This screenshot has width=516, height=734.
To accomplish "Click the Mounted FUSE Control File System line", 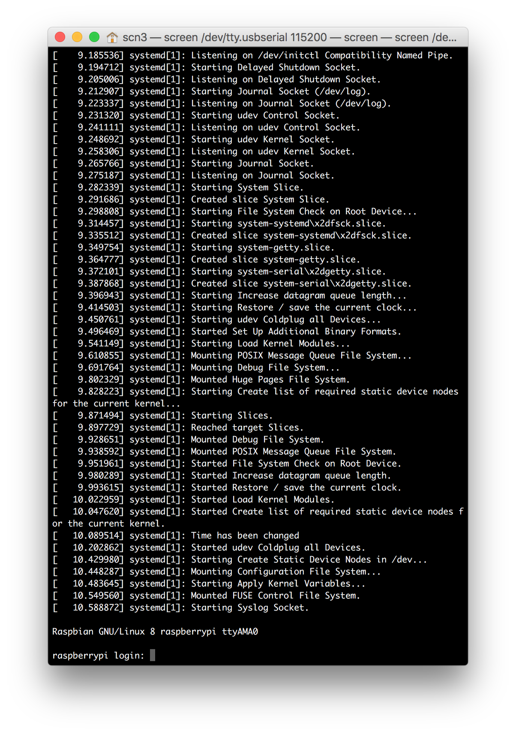I will point(206,596).
